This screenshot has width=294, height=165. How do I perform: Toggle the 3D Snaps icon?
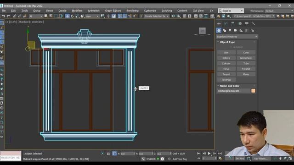[120, 16]
